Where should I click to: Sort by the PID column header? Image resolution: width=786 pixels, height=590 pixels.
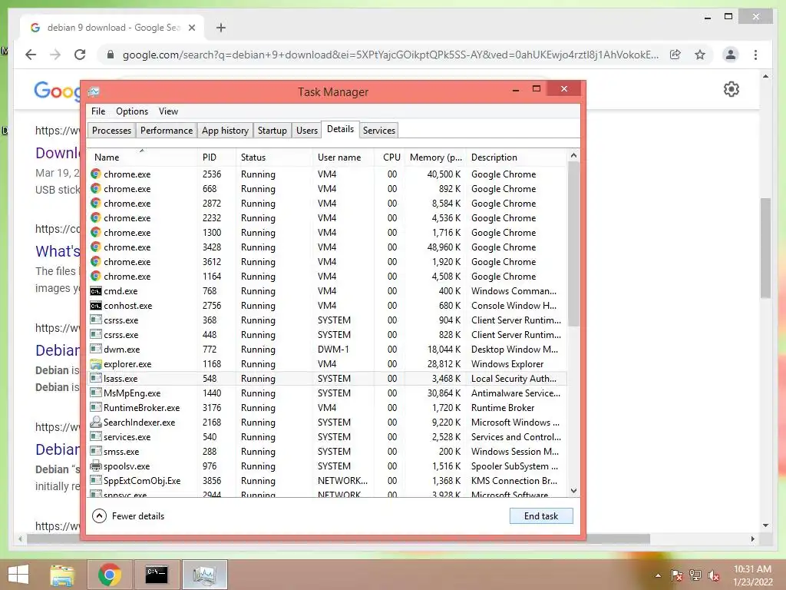click(x=216, y=157)
